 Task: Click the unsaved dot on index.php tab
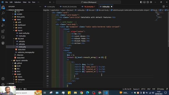[x=111, y=7]
